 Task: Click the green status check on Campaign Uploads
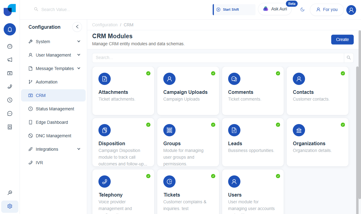(x=213, y=73)
